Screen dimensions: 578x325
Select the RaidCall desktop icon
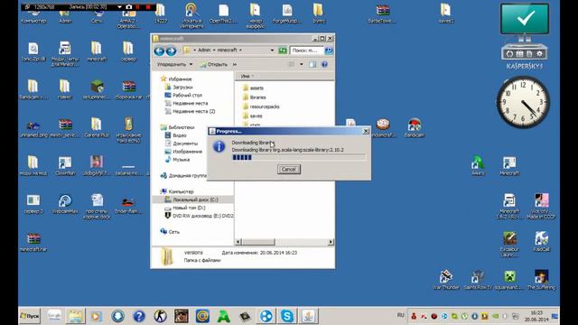(541, 242)
